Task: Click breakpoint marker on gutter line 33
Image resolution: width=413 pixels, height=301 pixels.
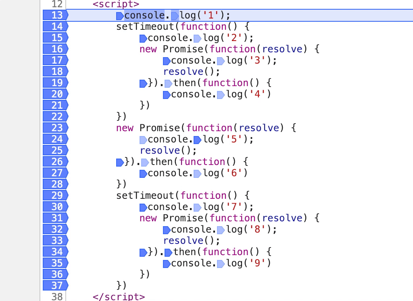Action: click(56, 241)
